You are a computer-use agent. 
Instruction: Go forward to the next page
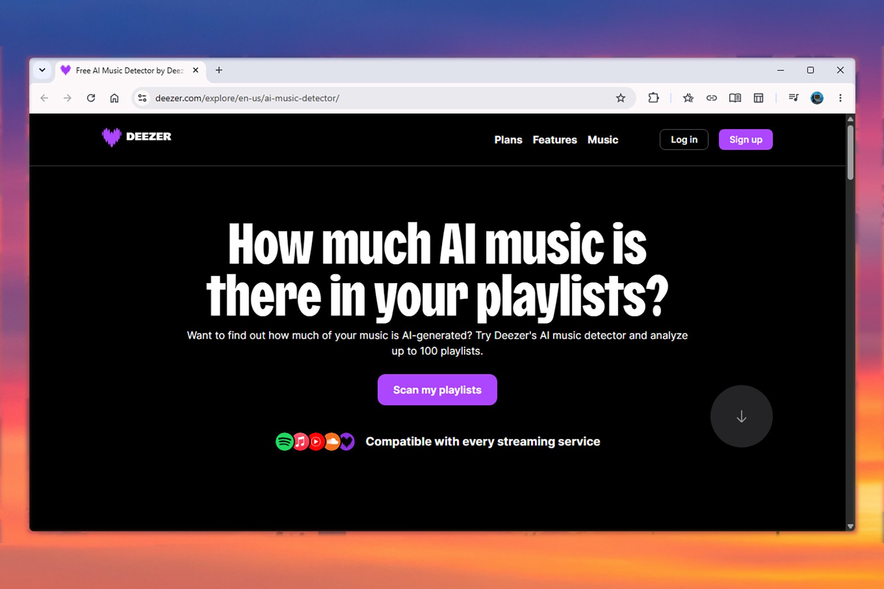(x=67, y=98)
